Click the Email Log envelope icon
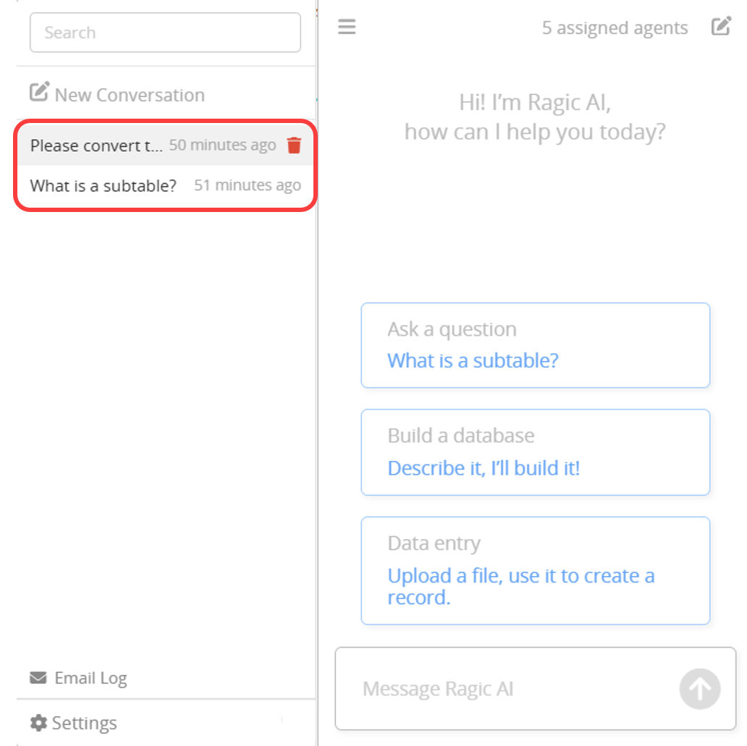The height and width of the screenshot is (746, 747). (x=38, y=678)
